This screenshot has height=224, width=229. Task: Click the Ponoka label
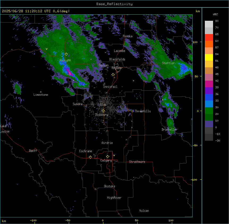pyautogui.click(x=128, y=36)
